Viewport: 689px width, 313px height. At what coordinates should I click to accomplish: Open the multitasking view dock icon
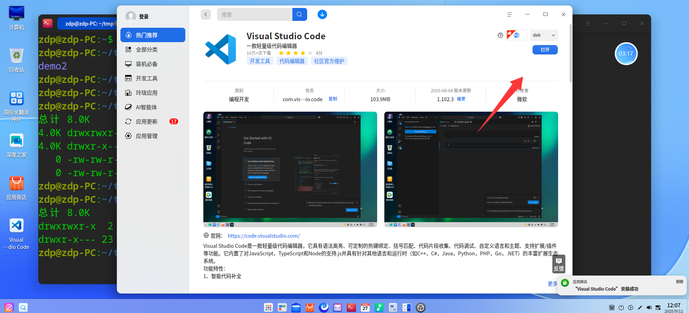click(282, 307)
